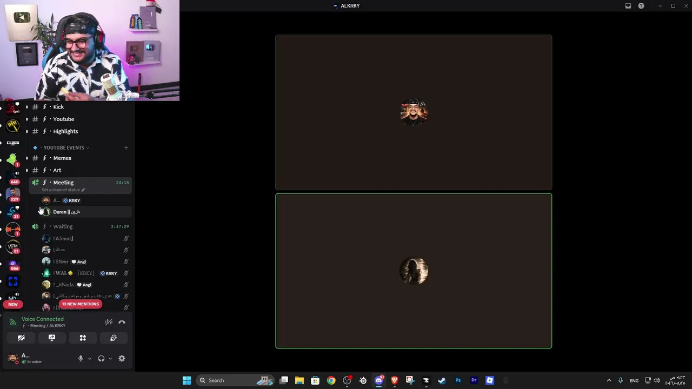Toggle noise suppression icon

point(109,322)
